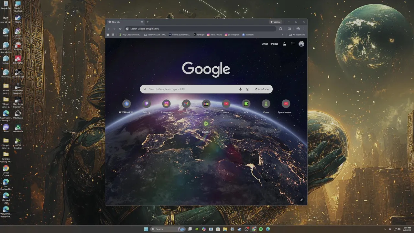This screenshot has width=414, height=233.
Task: Select the OBS Studio desktop icon
Action: [x=18, y=115]
